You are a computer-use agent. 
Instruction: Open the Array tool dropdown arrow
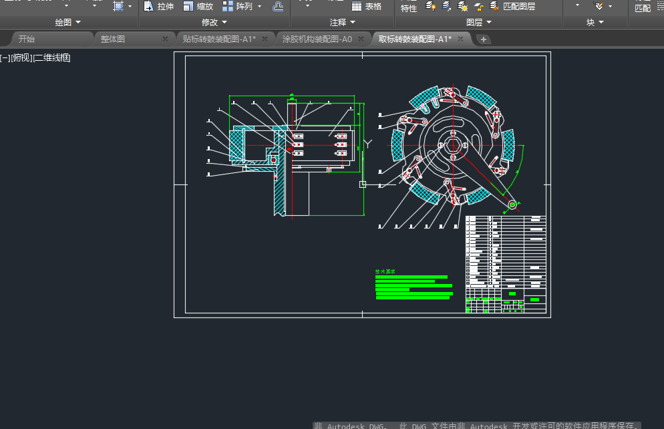click(x=260, y=7)
